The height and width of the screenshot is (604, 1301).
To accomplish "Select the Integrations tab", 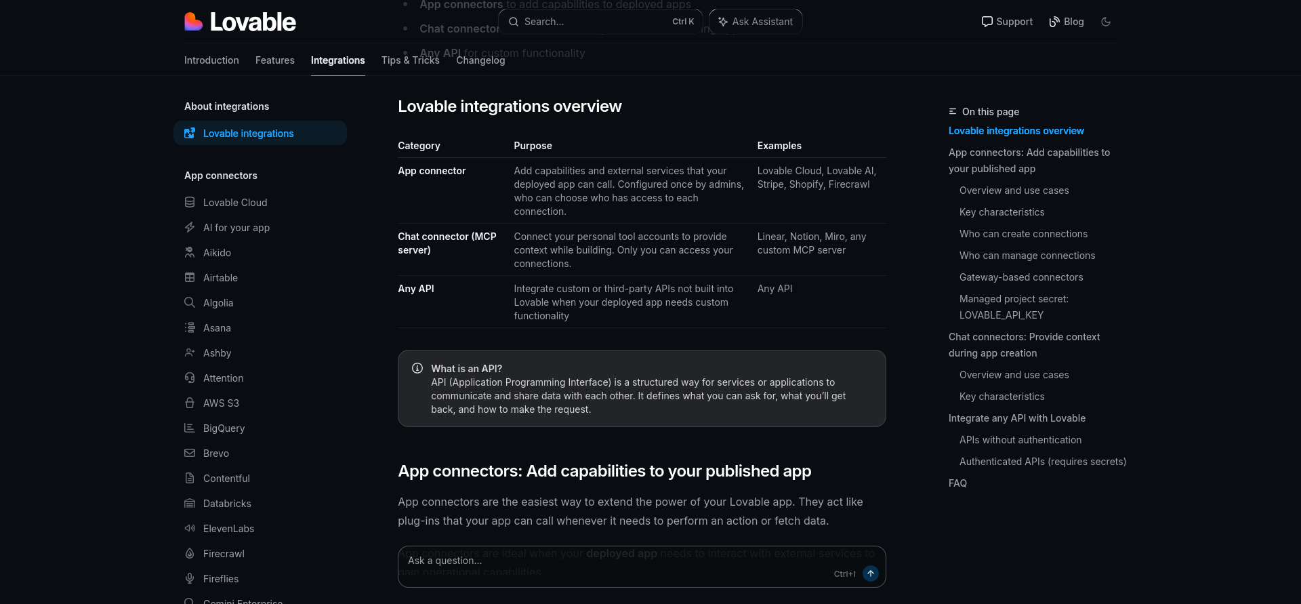I will [x=337, y=60].
